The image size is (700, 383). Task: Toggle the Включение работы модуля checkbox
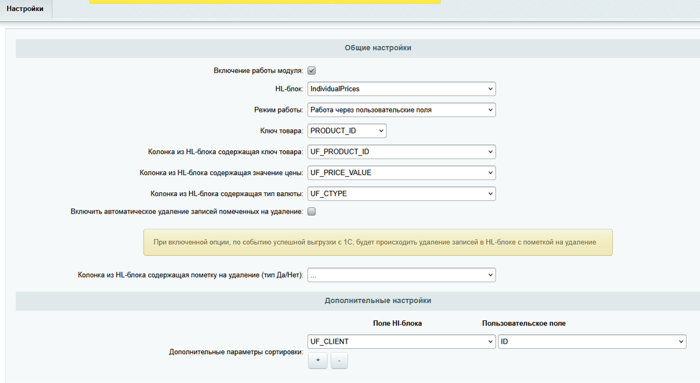tap(312, 71)
